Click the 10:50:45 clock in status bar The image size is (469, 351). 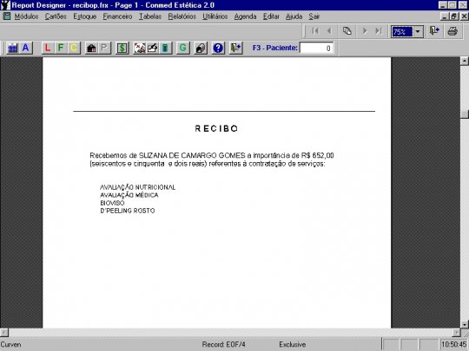(454, 344)
